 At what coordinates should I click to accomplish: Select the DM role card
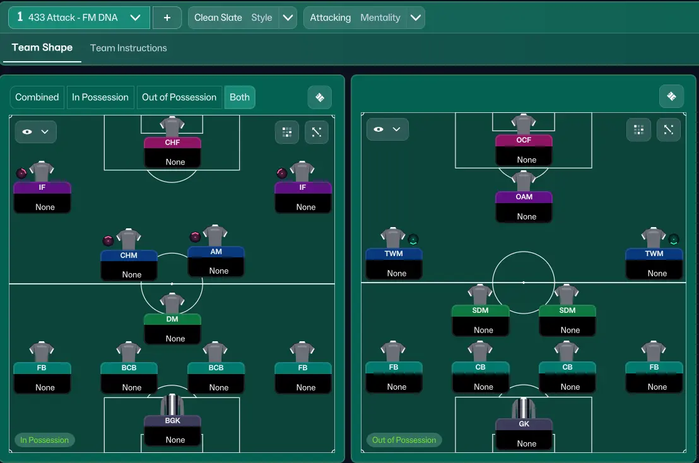pyautogui.click(x=172, y=329)
